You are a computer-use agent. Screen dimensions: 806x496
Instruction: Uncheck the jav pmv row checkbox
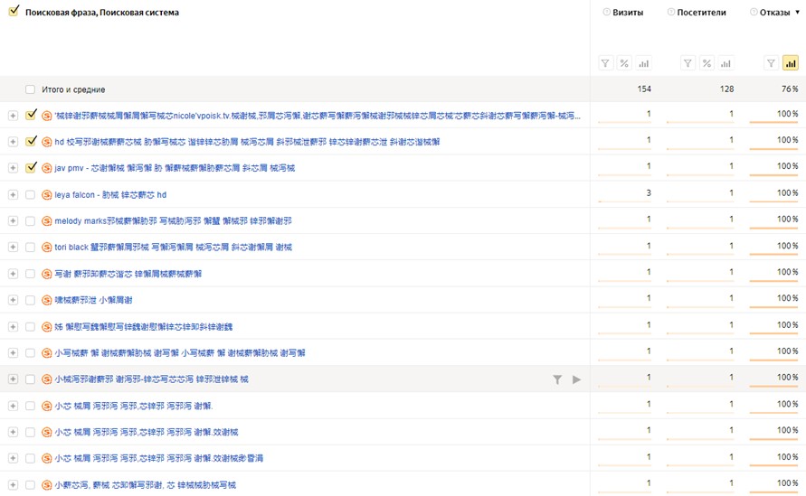(x=32, y=167)
